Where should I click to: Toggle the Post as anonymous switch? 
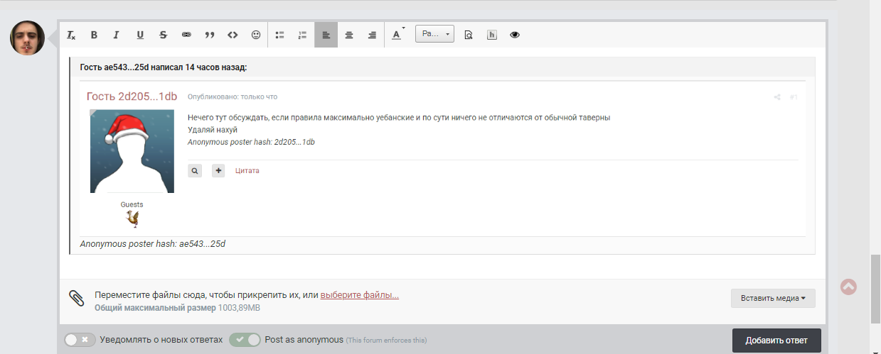[245, 340]
